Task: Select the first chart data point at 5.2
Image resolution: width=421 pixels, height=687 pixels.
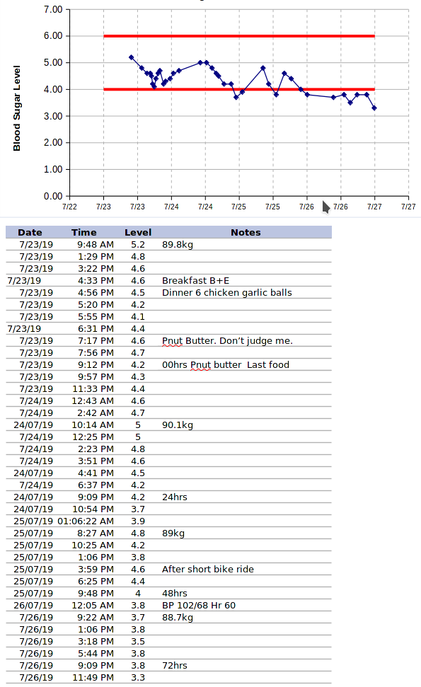Action: pyautogui.click(x=132, y=57)
